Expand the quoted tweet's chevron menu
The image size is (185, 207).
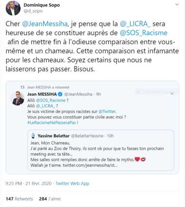click(172, 93)
